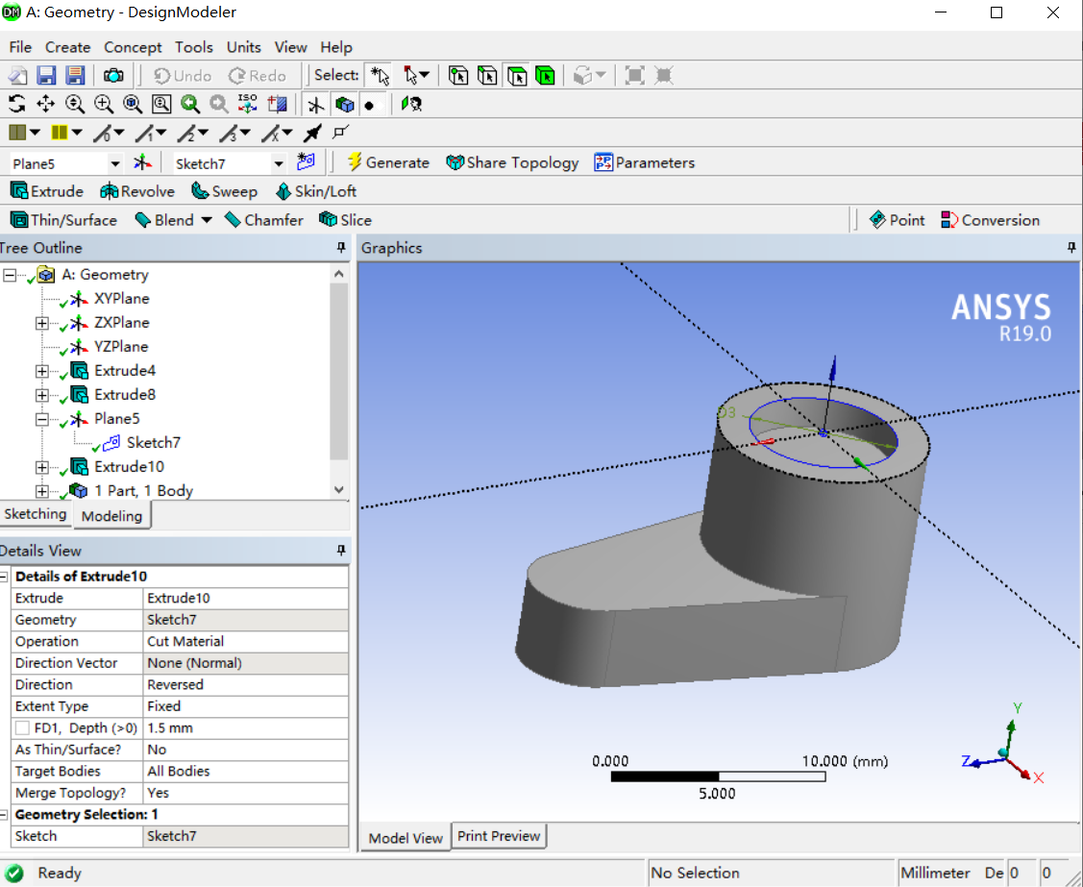
Task: Pin the Details View panel
Action: pos(340,551)
